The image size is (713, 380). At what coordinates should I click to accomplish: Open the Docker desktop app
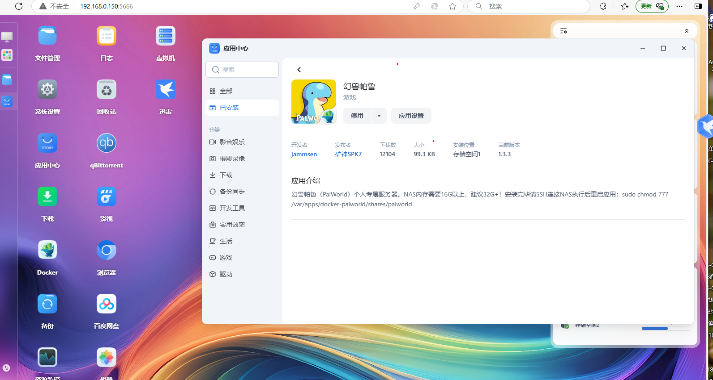coord(47,251)
